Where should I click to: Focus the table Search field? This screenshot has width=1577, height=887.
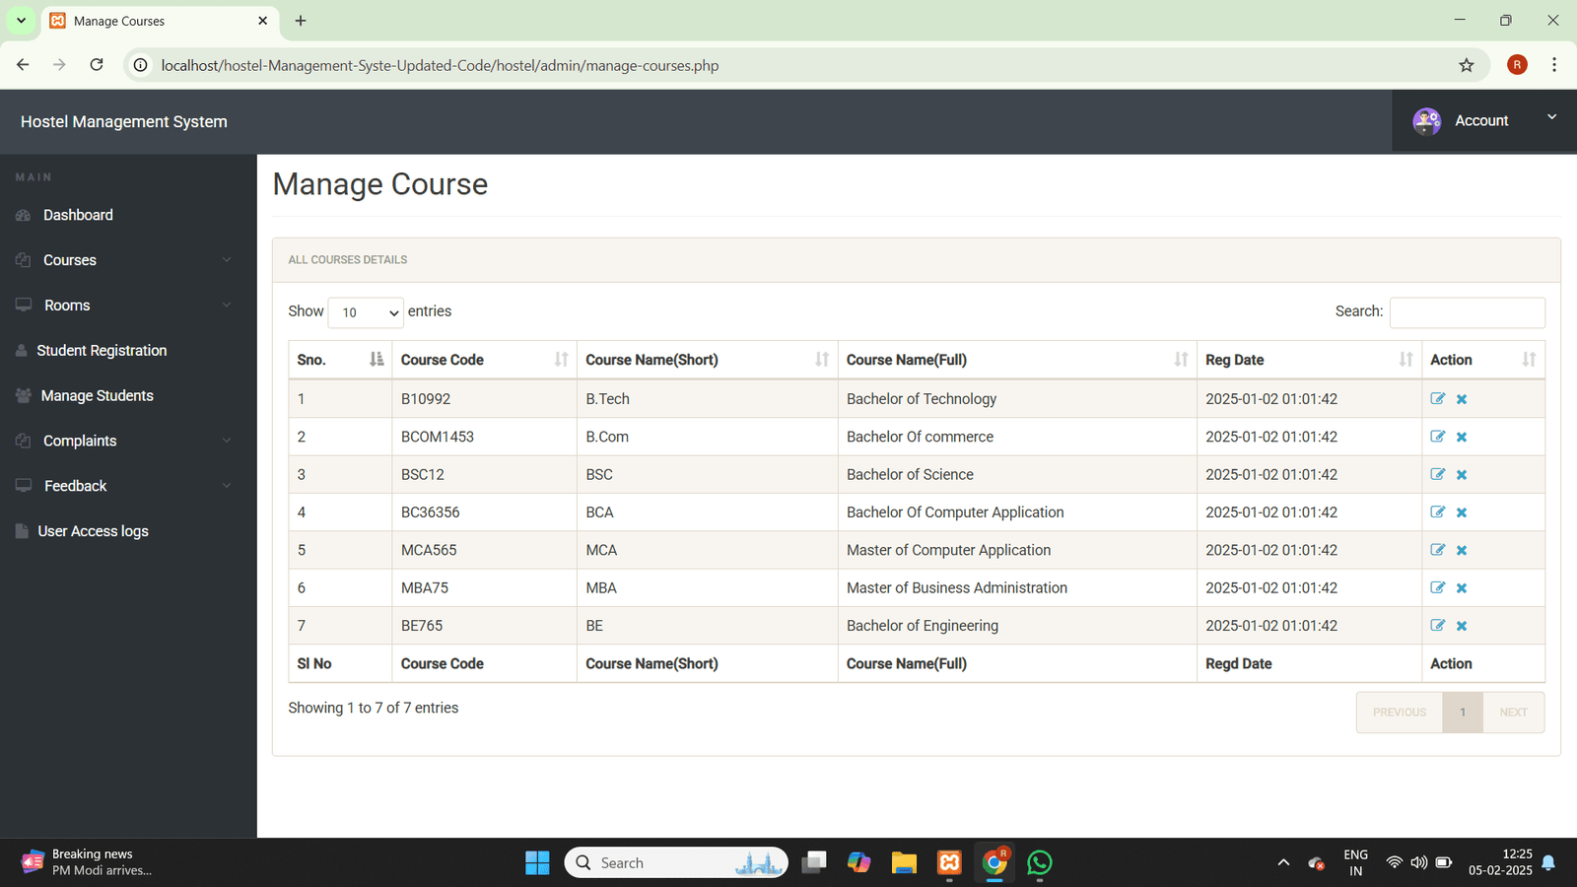click(x=1467, y=312)
